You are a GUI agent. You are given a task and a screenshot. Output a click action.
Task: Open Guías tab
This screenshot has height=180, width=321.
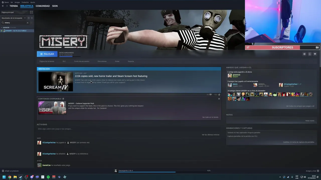tap(117, 61)
